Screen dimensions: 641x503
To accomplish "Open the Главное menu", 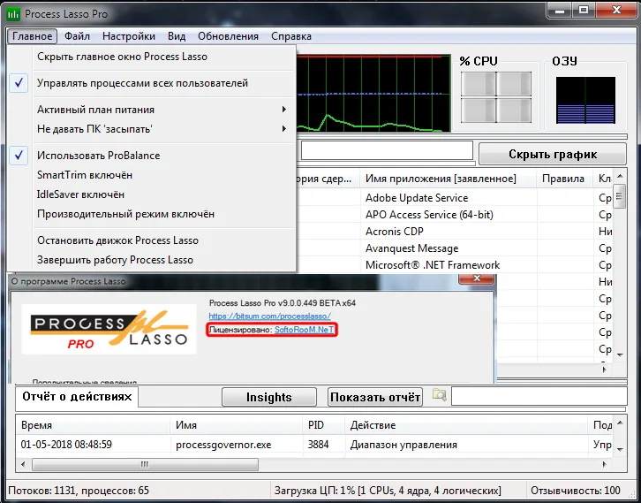I will (33, 36).
